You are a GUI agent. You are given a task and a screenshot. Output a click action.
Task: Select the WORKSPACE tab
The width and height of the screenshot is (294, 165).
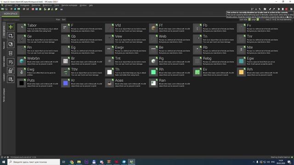(11, 14)
